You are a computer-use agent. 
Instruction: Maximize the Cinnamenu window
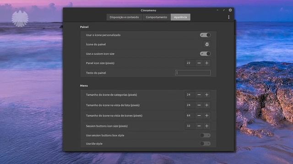pos(224,10)
